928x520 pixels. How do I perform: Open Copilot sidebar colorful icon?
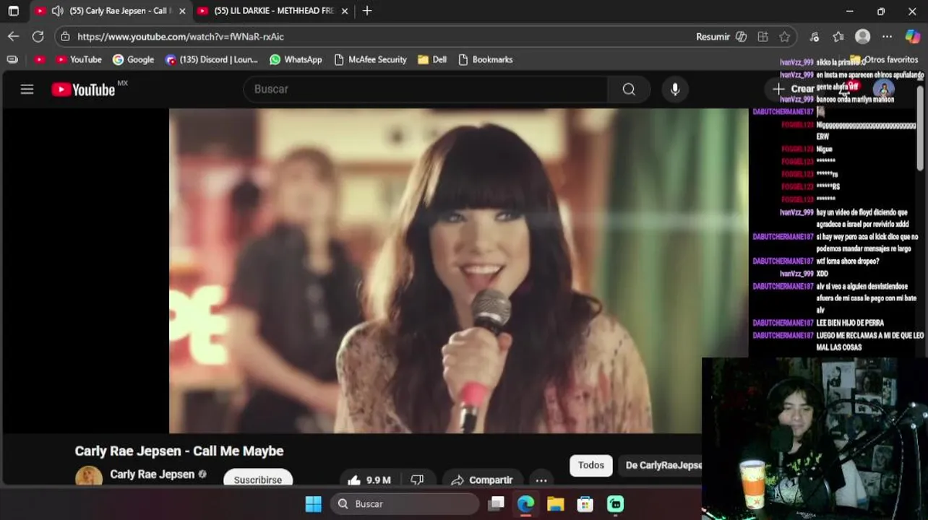point(913,36)
